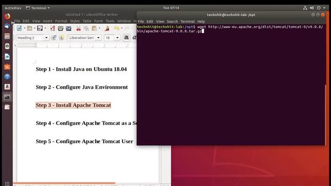The height and width of the screenshot is (186, 331).
Task: Click the Cut scissors icon
Action: tap(79, 28)
